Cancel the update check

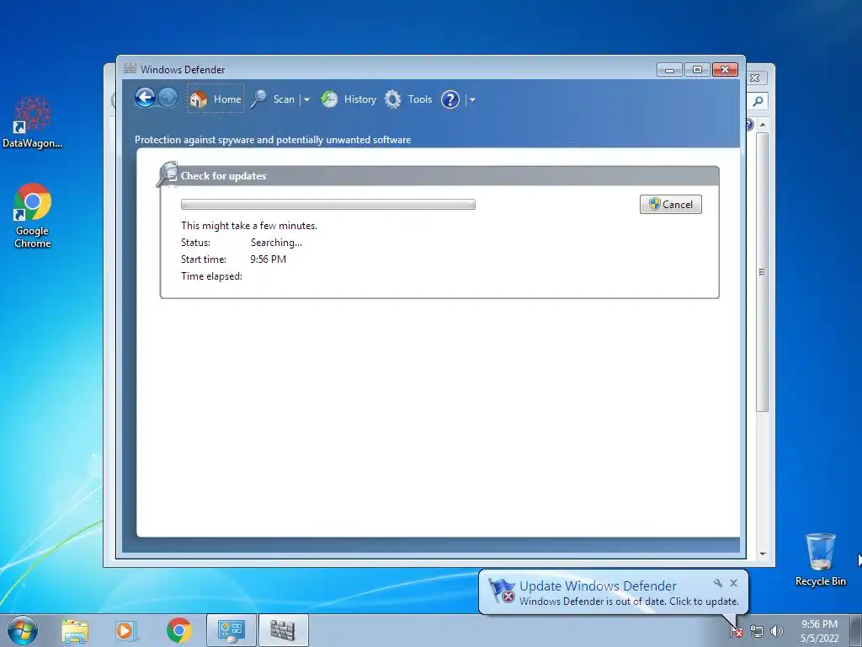point(671,204)
